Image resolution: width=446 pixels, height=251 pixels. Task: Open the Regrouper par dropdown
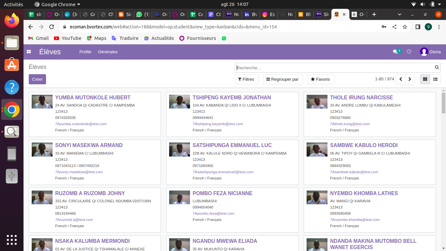click(x=283, y=79)
